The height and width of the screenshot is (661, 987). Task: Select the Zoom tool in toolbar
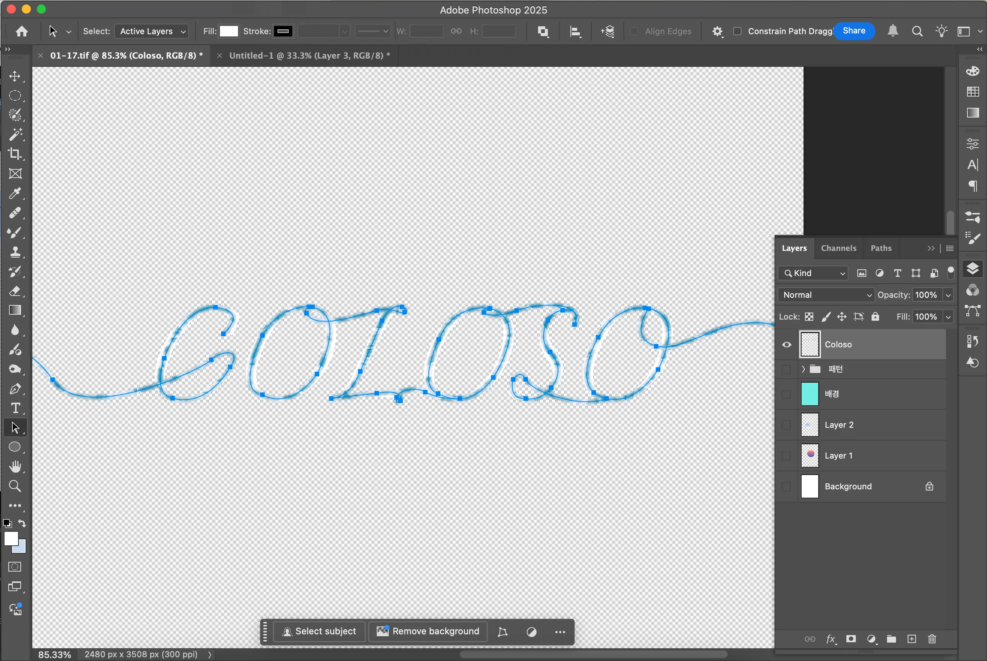coord(15,486)
